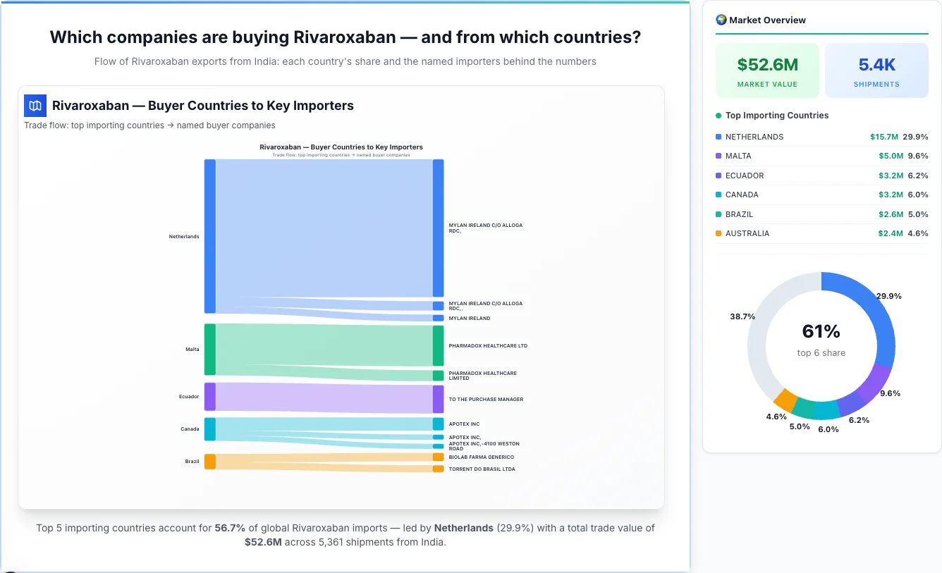The width and height of the screenshot is (942, 573).
Task: Click the book icon beside the Sankey chart title
Action: tap(35, 105)
